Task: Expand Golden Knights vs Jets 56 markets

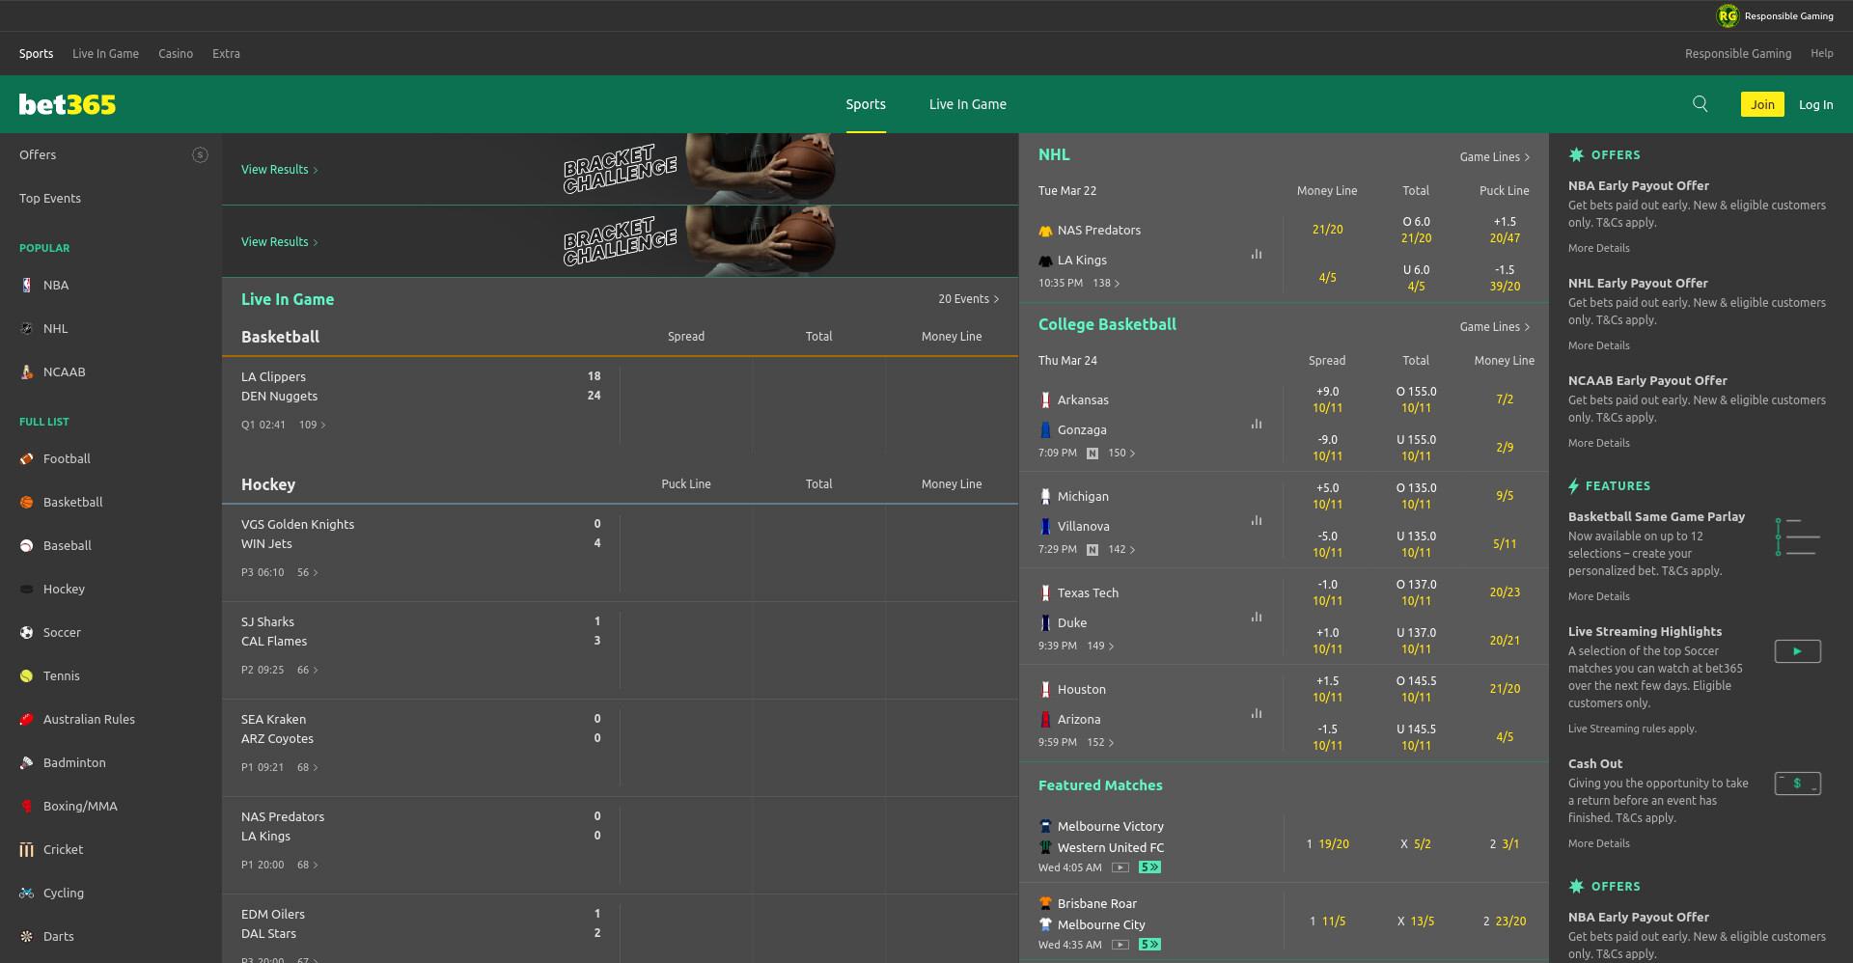Action: (308, 572)
